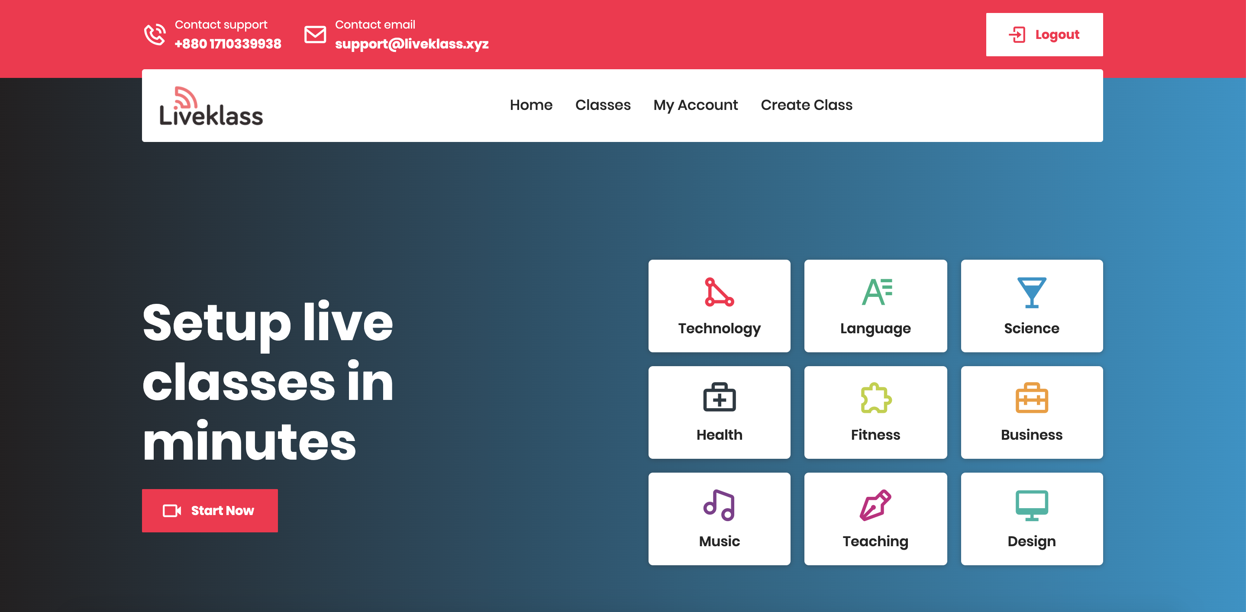Go to the Home menu item
Screen dimensions: 1246x612
tap(531, 105)
